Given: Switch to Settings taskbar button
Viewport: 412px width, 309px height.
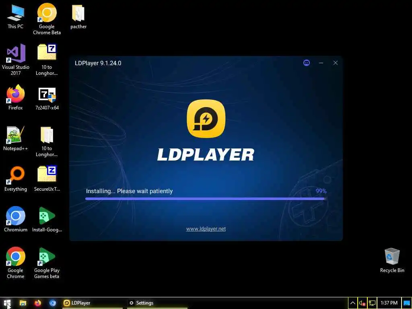Looking at the screenshot, I should coord(157,303).
